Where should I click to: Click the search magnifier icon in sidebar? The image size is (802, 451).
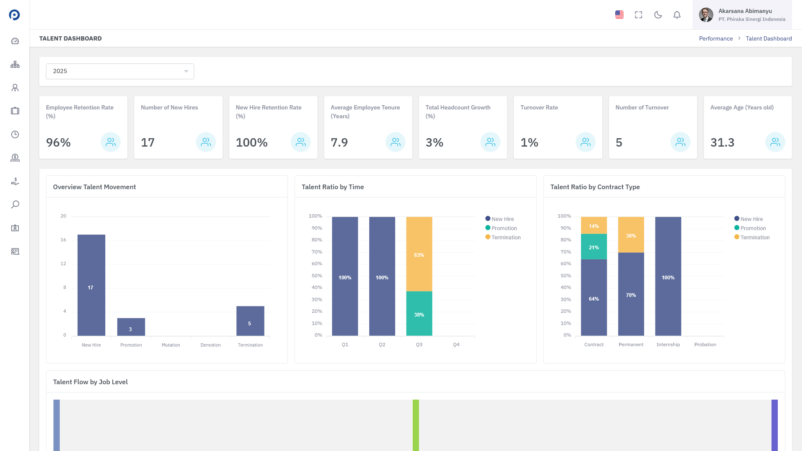pos(15,205)
